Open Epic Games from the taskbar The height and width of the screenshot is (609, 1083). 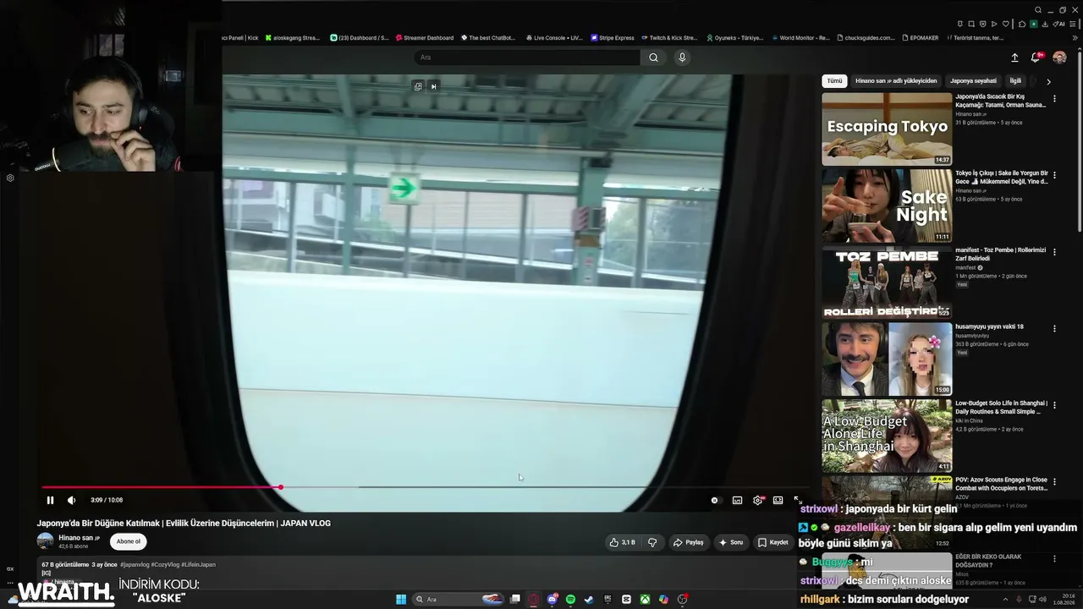pyautogui.click(x=607, y=599)
